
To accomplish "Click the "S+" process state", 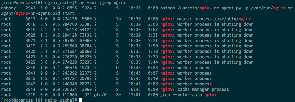I will click(x=119, y=95).
